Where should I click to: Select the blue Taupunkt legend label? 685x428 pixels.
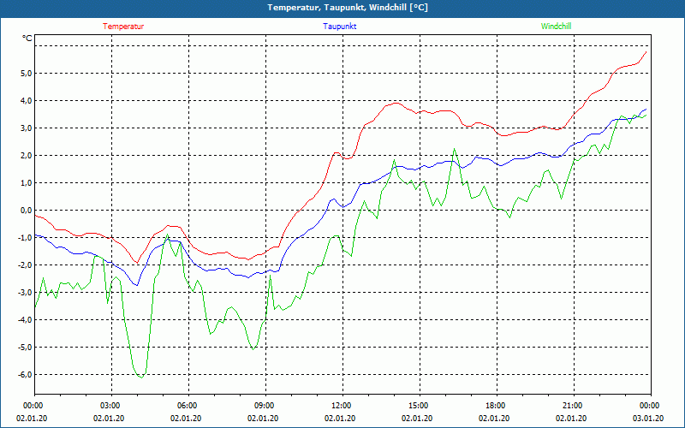339,27
